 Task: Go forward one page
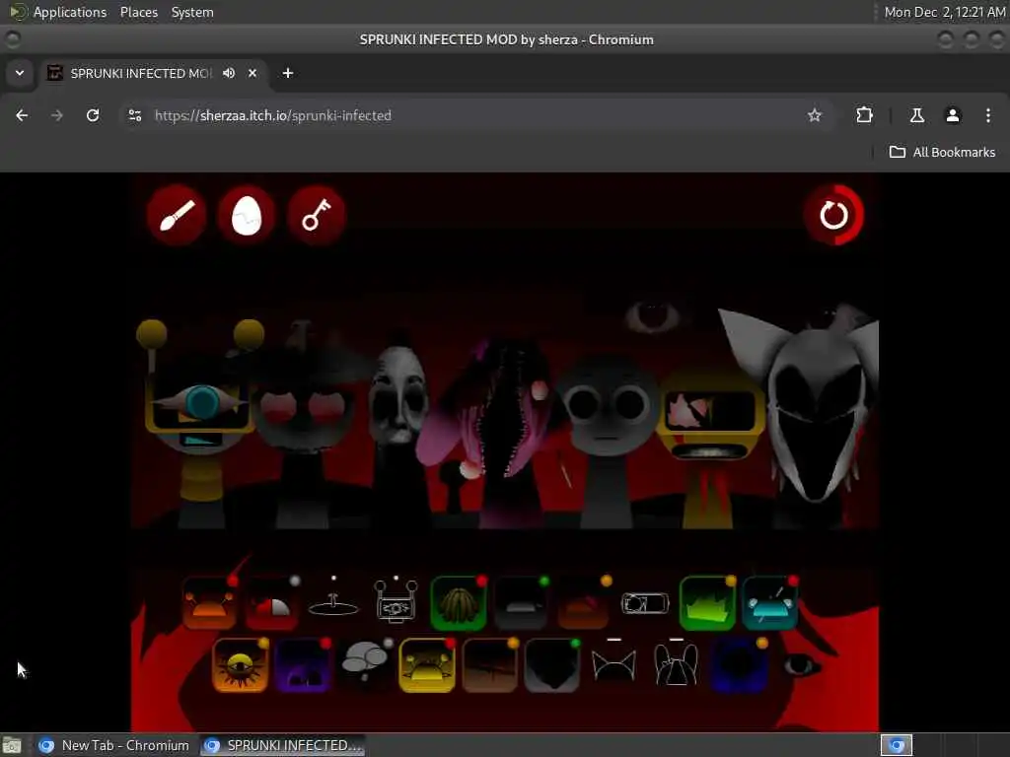tap(57, 115)
